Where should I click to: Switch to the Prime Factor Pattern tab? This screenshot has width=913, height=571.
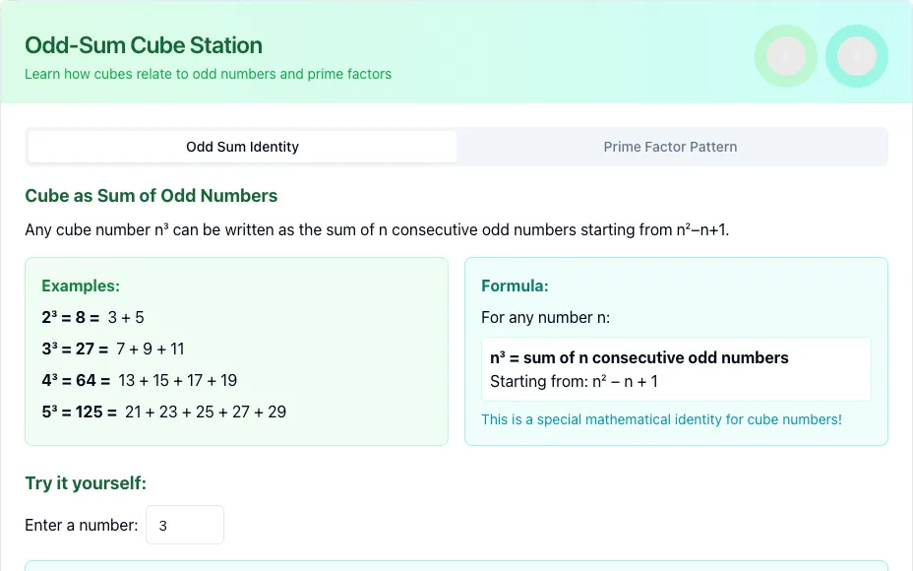(x=670, y=147)
